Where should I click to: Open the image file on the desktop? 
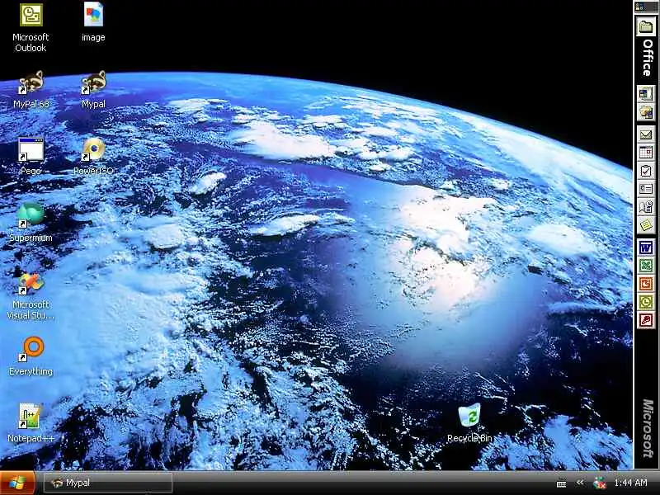click(x=93, y=22)
